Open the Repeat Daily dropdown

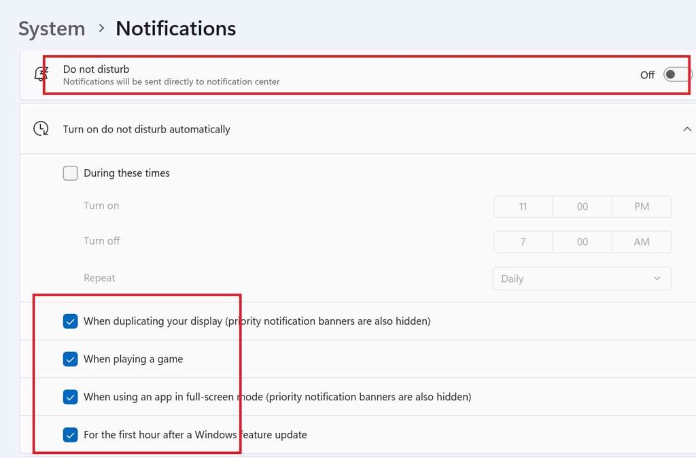pos(582,279)
